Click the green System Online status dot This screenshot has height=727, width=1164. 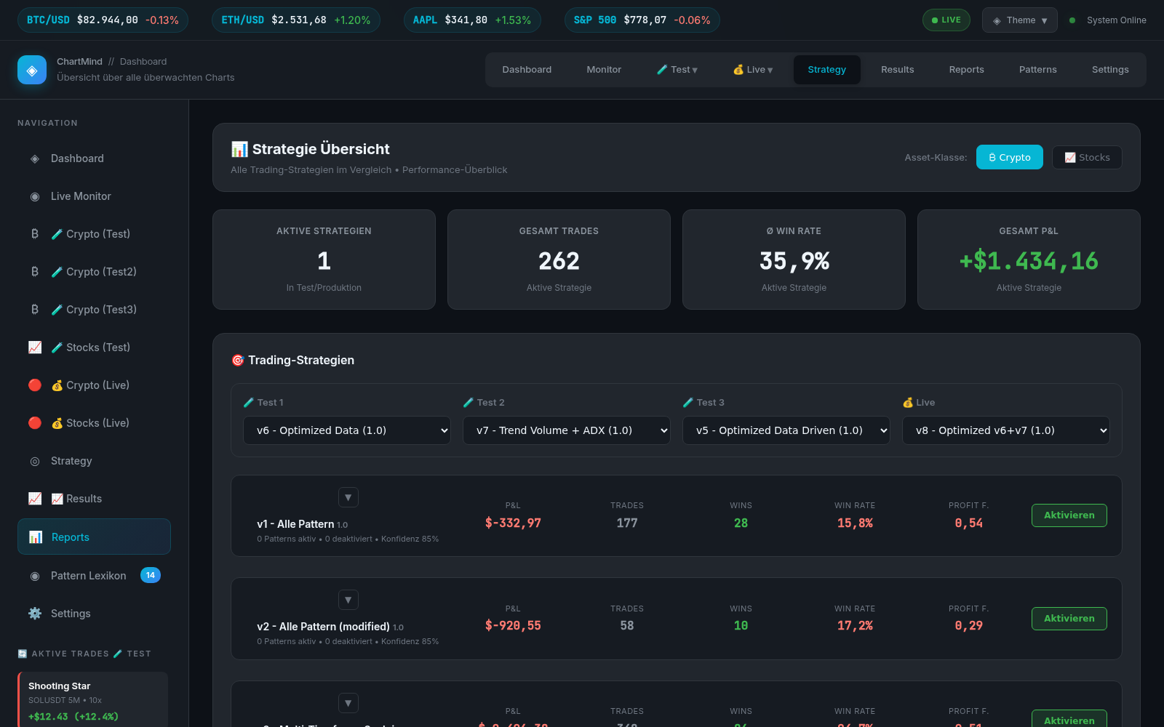tap(1072, 20)
